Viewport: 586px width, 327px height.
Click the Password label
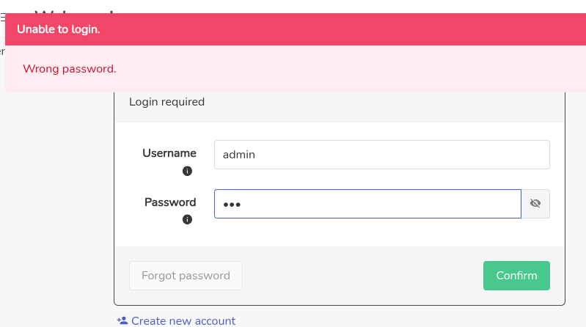170,202
